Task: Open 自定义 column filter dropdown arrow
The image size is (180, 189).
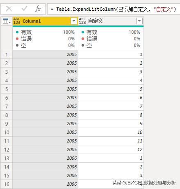Action: pos(139,21)
